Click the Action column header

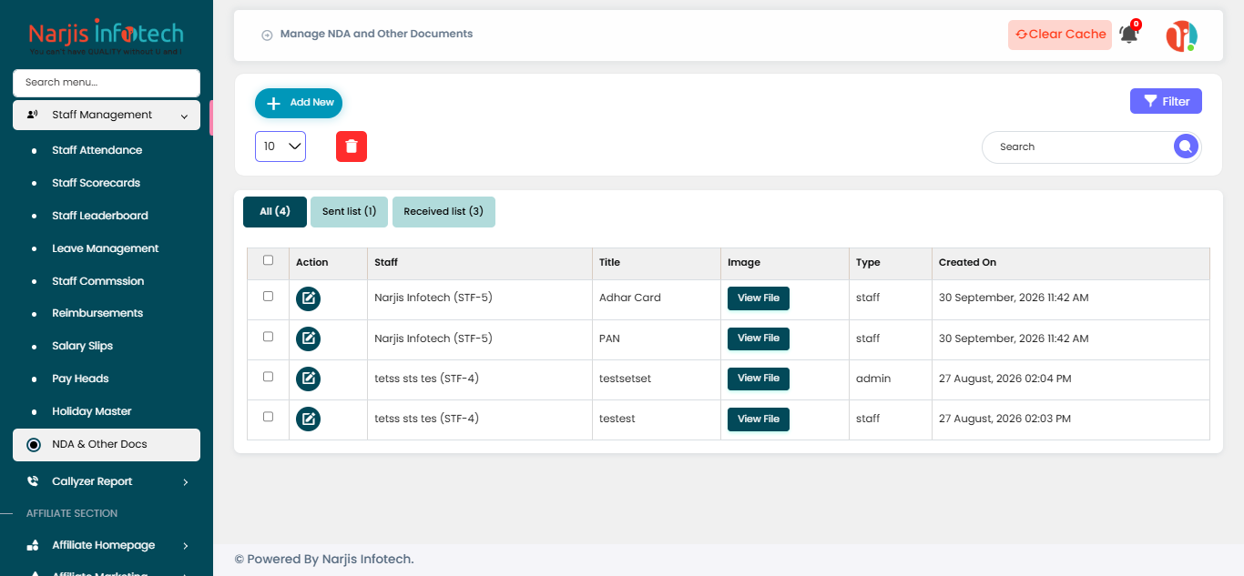click(x=329, y=263)
